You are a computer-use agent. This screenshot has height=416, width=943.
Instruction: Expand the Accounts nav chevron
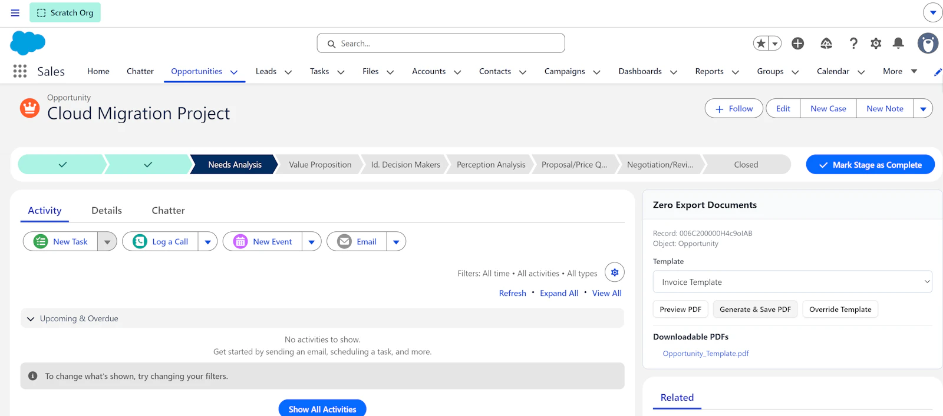tap(457, 72)
